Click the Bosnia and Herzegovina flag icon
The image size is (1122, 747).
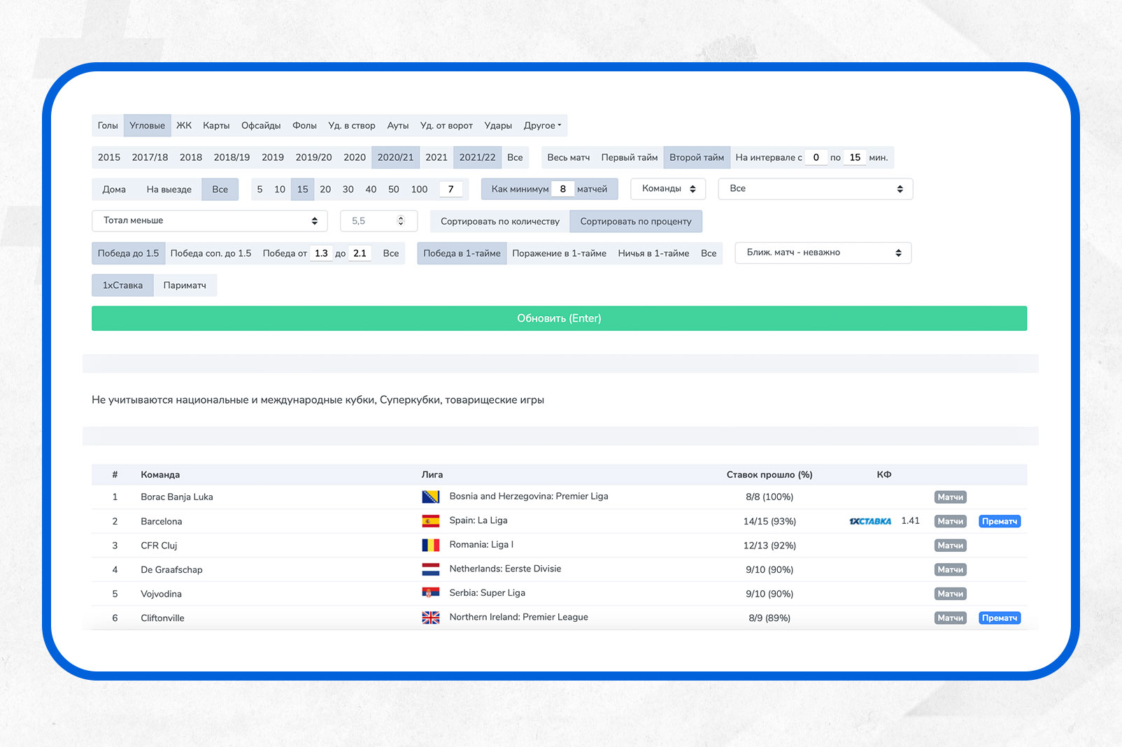pyautogui.click(x=430, y=497)
